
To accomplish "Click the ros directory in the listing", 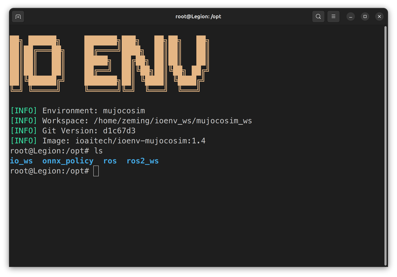I will (110, 161).
